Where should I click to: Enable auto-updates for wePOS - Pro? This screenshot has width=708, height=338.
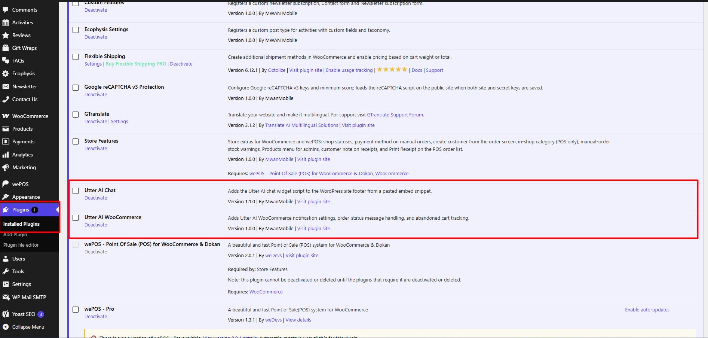[647, 310]
